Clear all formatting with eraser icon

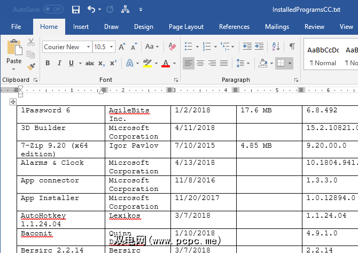(172, 47)
